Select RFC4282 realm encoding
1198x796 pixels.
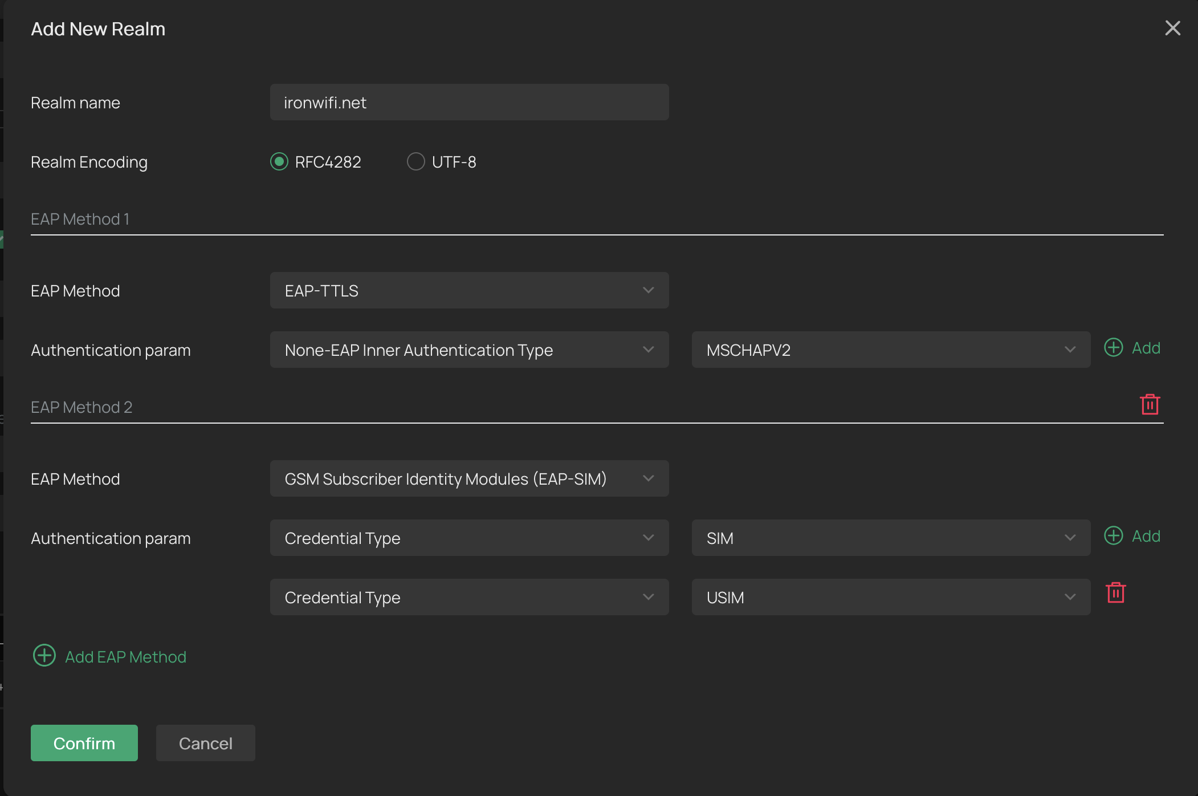click(x=279, y=162)
